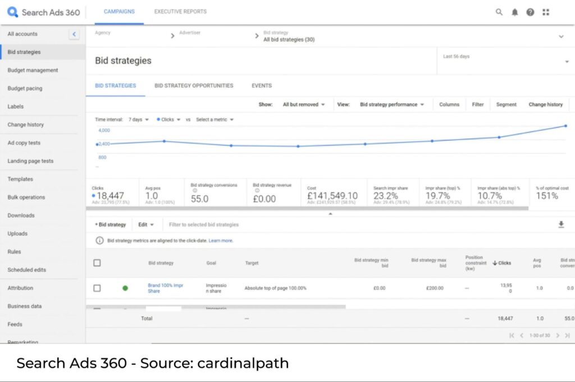
Task: Select the Bid Strategies sub-tab
Action: (x=116, y=86)
